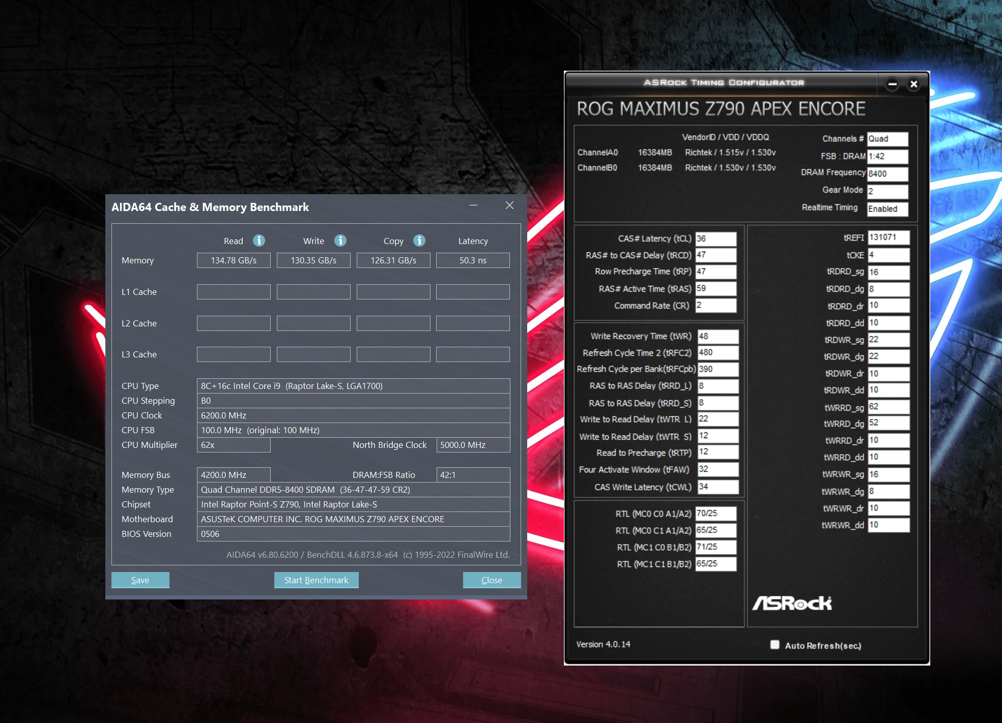Viewport: 1002px width, 723px height.
Task: Enable the Auto Refresh(sec) checkbox
Action: (775, 645)
